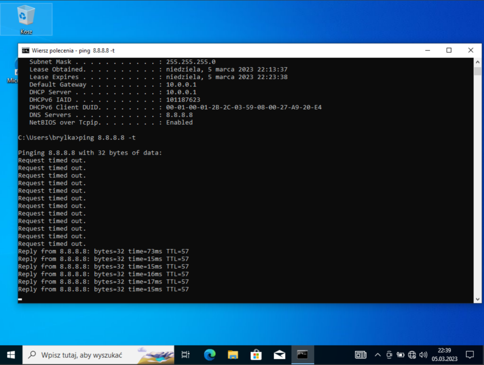Open the Command Prompt window system menu icon

point(26,51)
